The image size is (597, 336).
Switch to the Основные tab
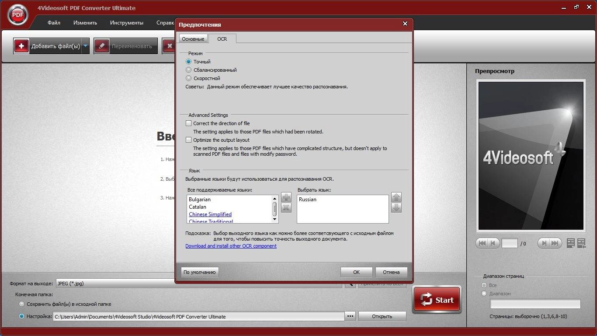[193, 39]
